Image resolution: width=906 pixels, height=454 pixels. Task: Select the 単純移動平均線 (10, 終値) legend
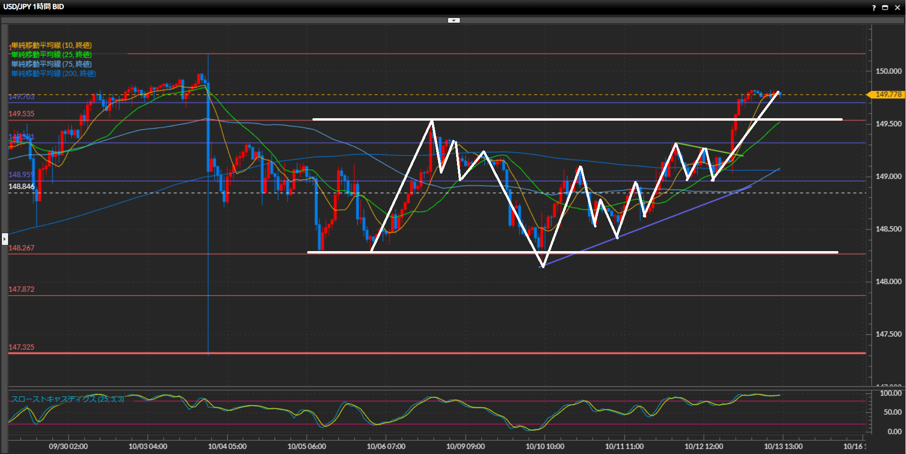[x=52, y=45]
